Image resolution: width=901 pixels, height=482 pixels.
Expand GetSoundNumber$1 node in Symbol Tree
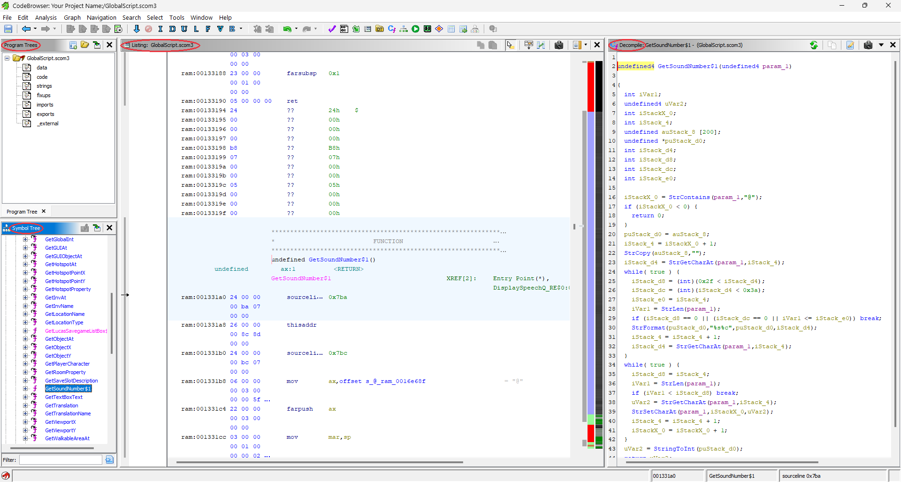tap(25, 389)
